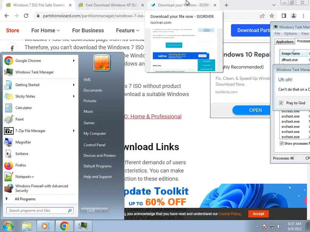Click the Facebook share icon
Viewport: 310px width, 232px height.
click(x=12, y=48)
